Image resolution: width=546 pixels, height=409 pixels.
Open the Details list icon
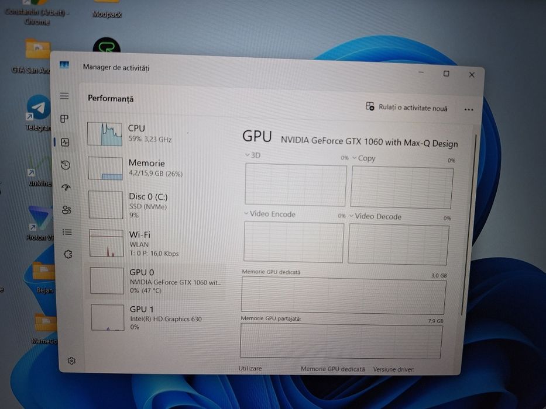click(x=67, y=232)
